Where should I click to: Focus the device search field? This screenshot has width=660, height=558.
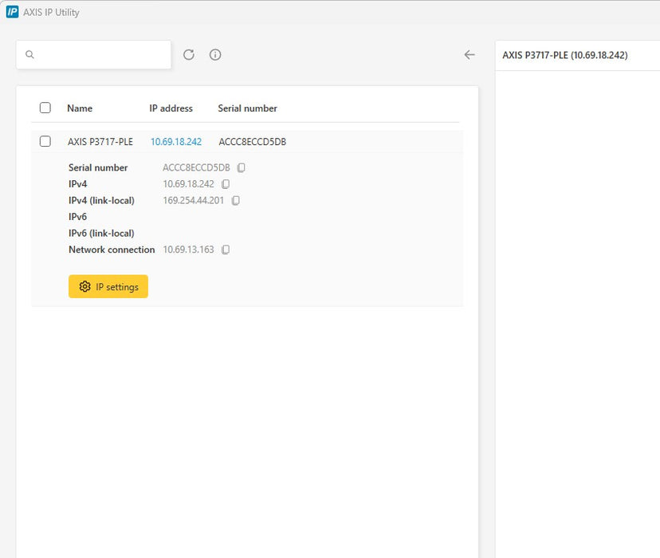(x=93, y=55)
